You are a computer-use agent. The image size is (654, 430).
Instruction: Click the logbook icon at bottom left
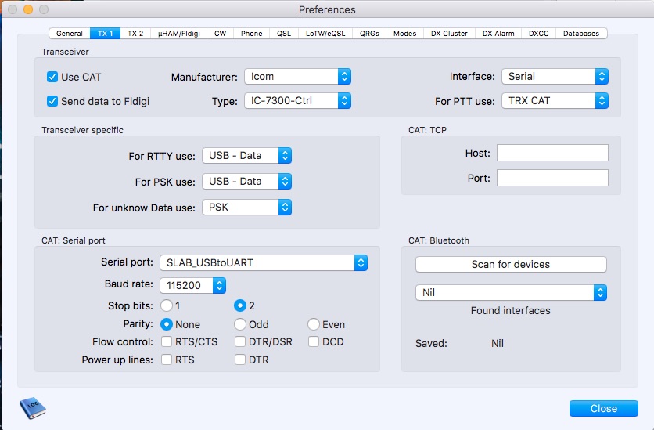pyautogui.click(x=32, y=407)
